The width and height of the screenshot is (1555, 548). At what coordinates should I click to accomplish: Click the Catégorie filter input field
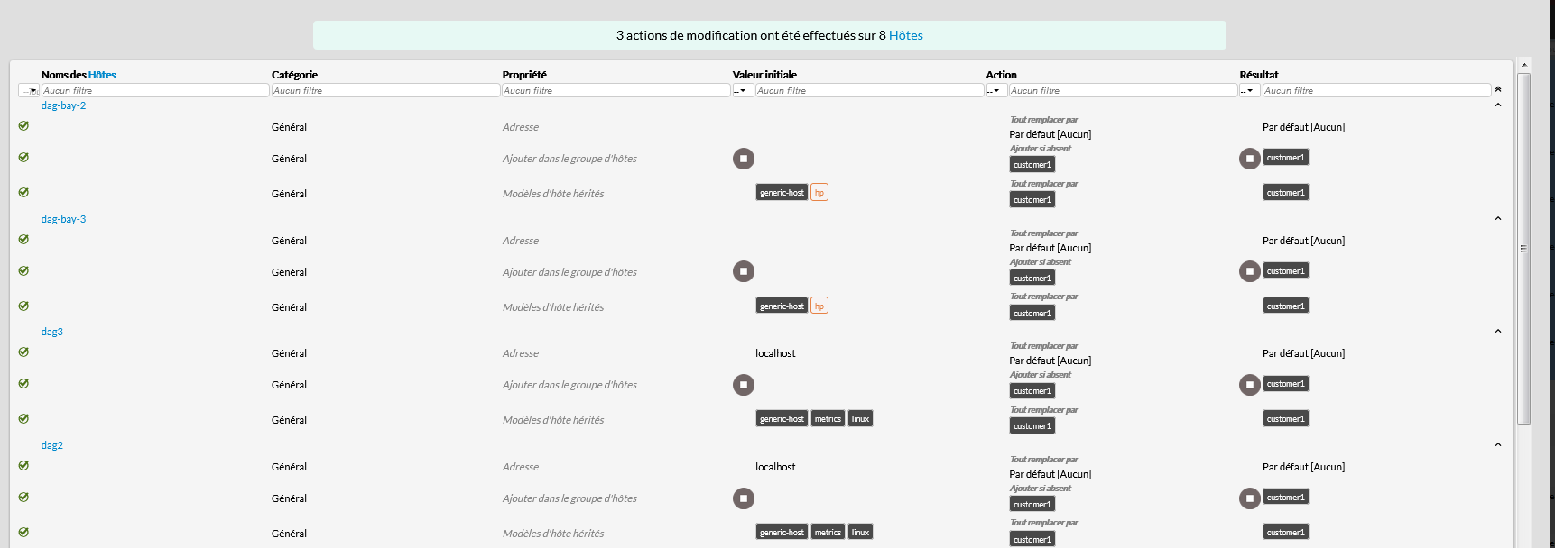(385, 91)
